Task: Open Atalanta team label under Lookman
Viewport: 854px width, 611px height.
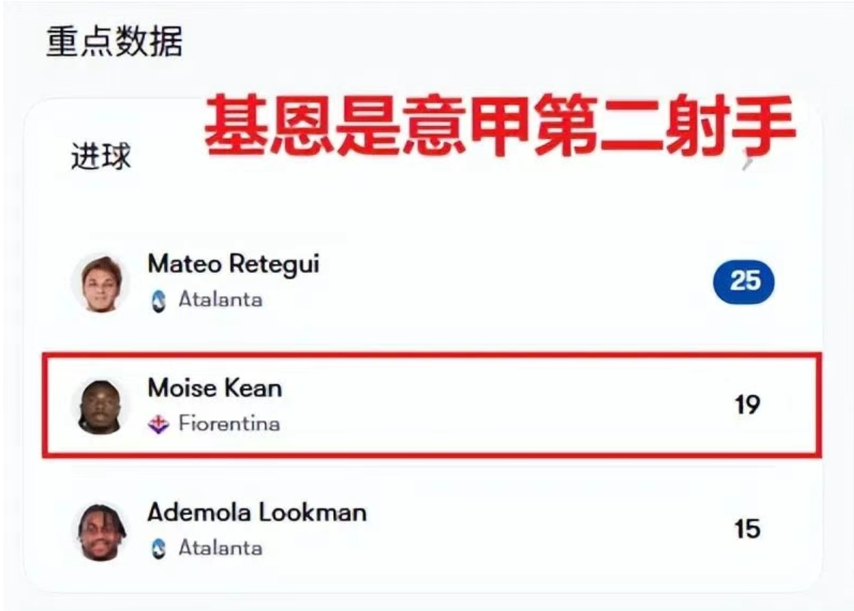Action: click(220, 548)
